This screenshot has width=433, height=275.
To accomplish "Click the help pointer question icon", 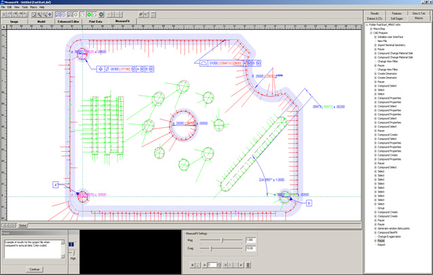I will click(147, 15).
